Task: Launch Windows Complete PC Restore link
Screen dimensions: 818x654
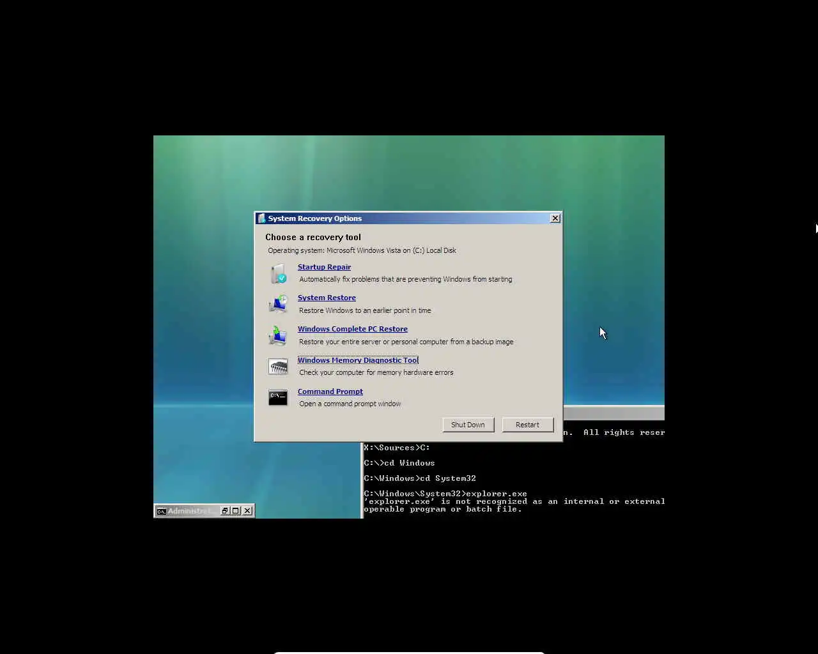Action: 353,329
